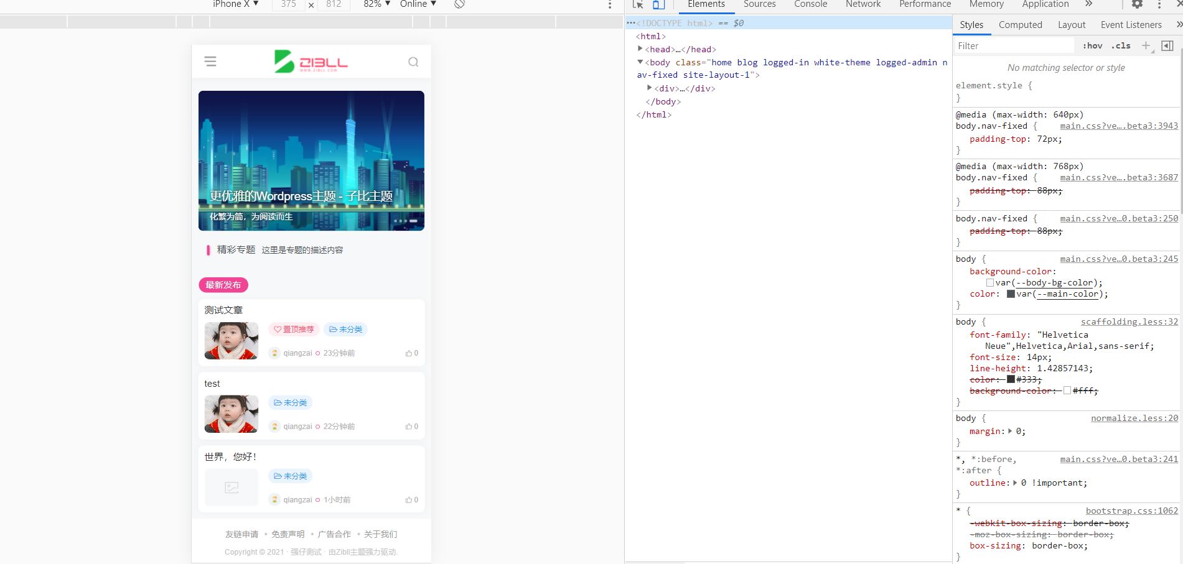Switch to the Computed styles tab
1183x564 pixels.
1020,25
